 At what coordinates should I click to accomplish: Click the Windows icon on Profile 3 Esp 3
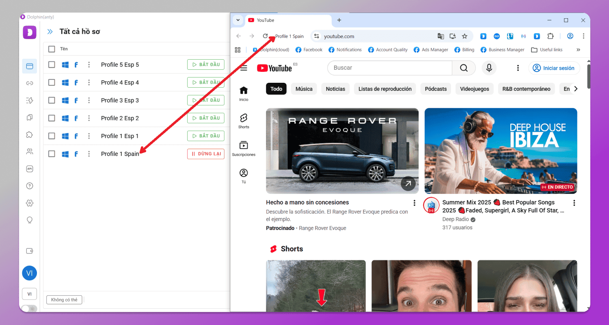[65, 100]
